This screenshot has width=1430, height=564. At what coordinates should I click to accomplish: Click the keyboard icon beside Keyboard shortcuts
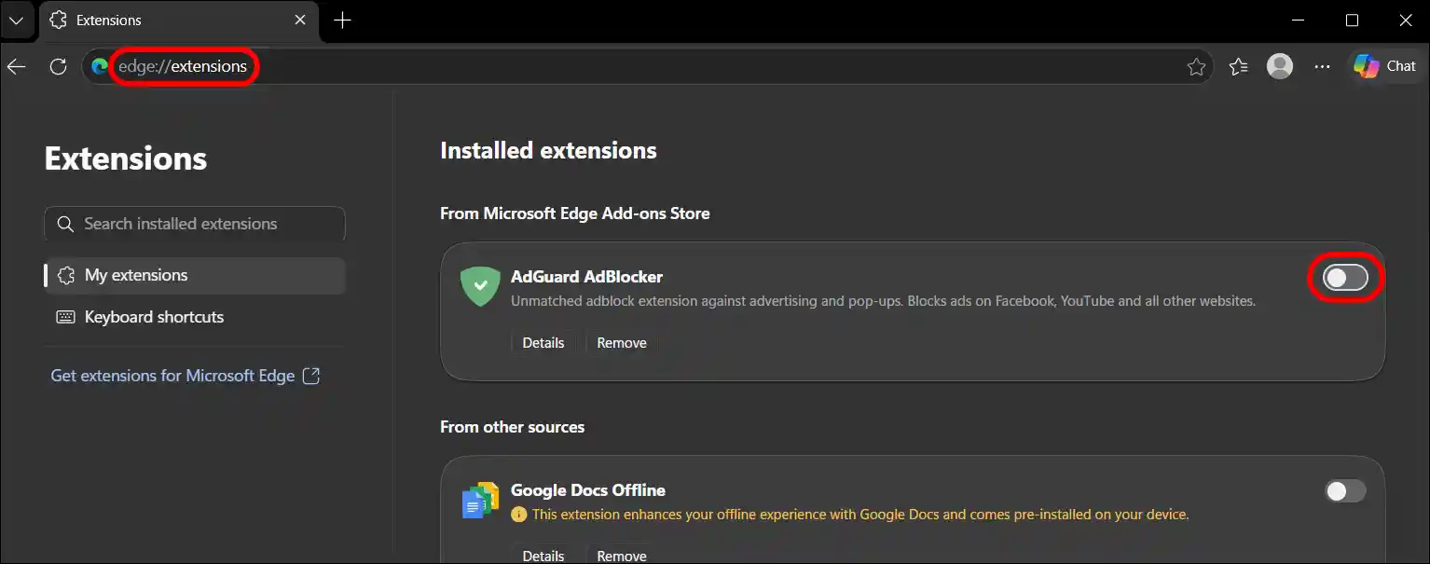tap(64, 317)
